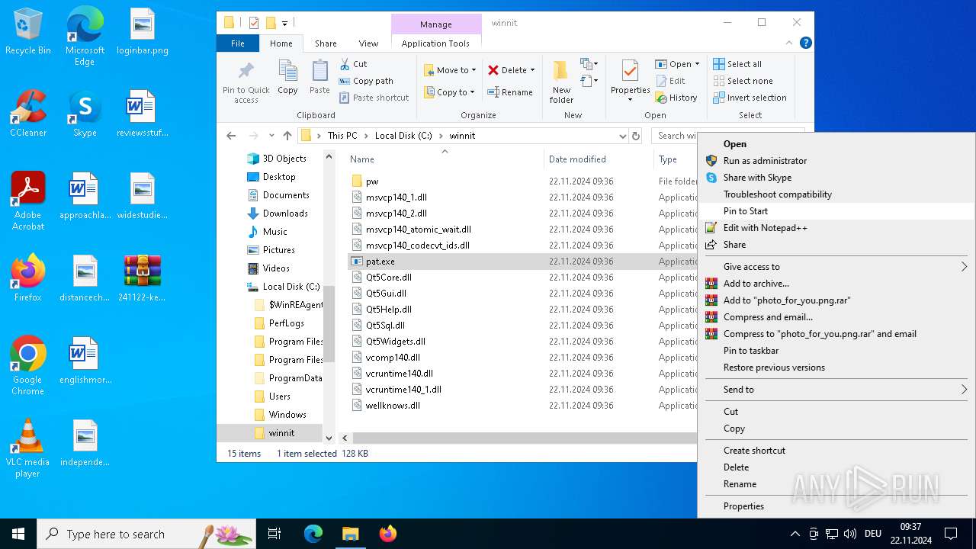976x549 pixels.
Task: Open Recycle Bin desktop icon
Action: point(28,33)
